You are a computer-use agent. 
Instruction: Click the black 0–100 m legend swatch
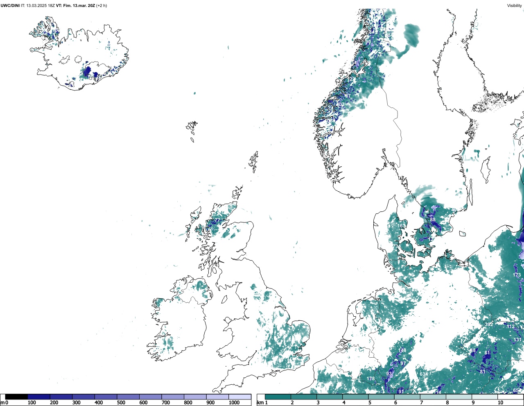(17, 397)
